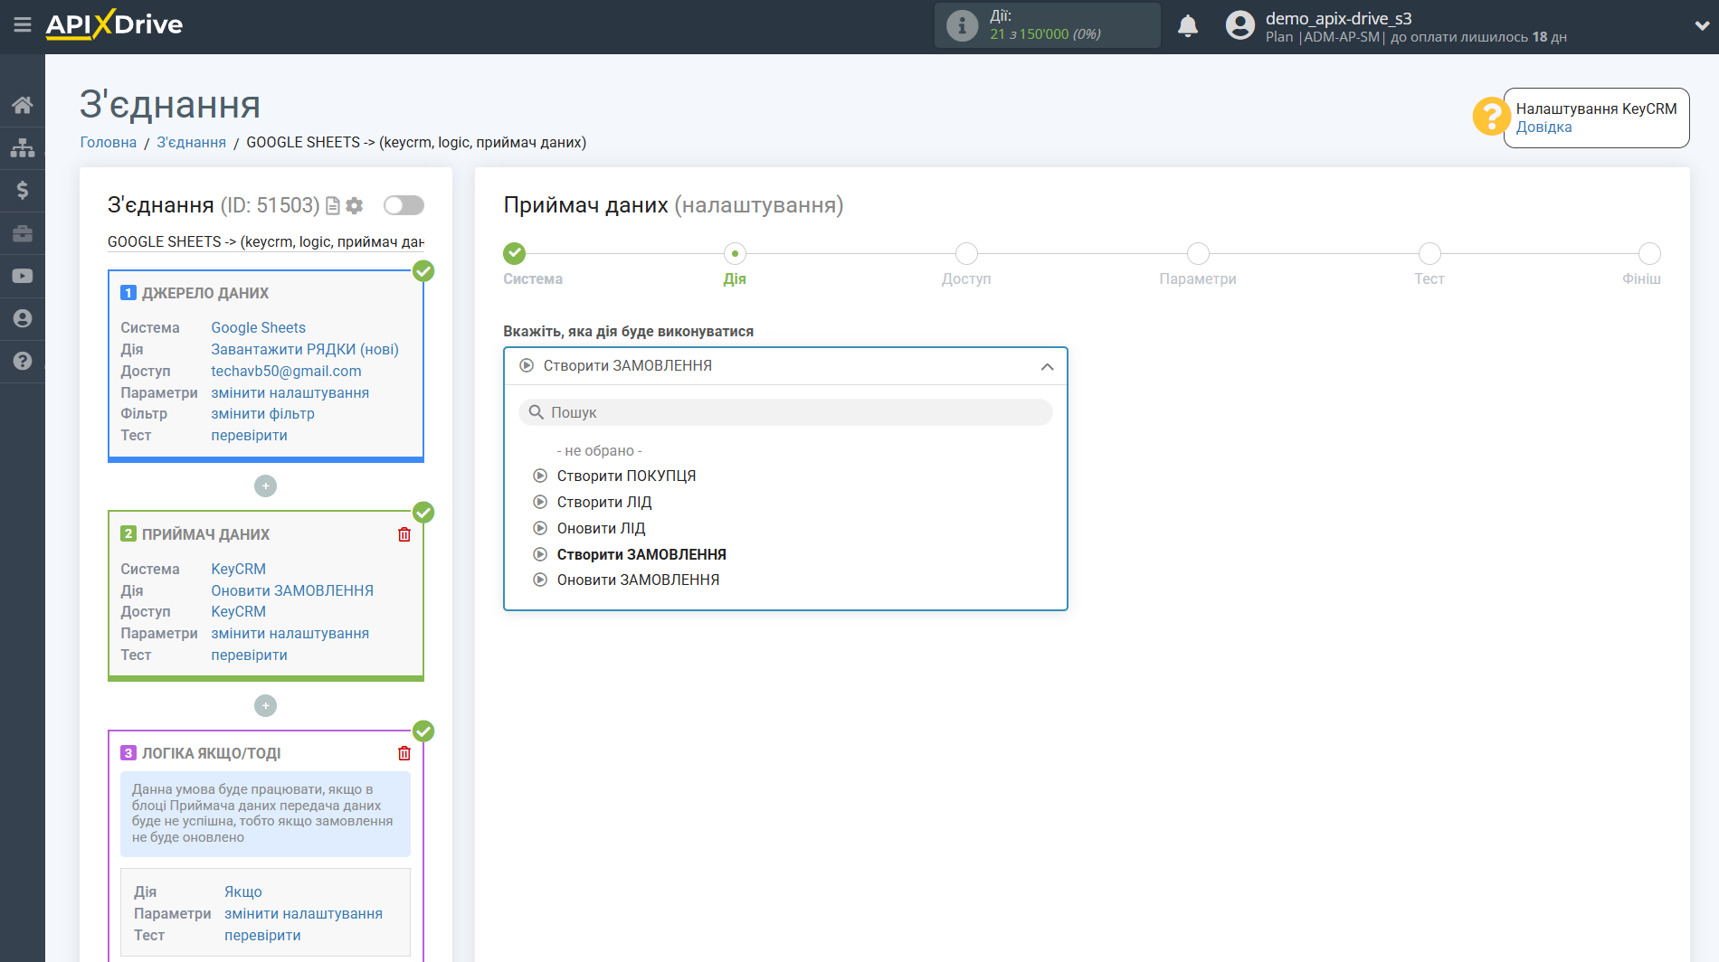Image resolution: width=1719 pixels, height=962 pixels.
Task: Open the billing dollar sidebar icon
Action: click(23, 190)
